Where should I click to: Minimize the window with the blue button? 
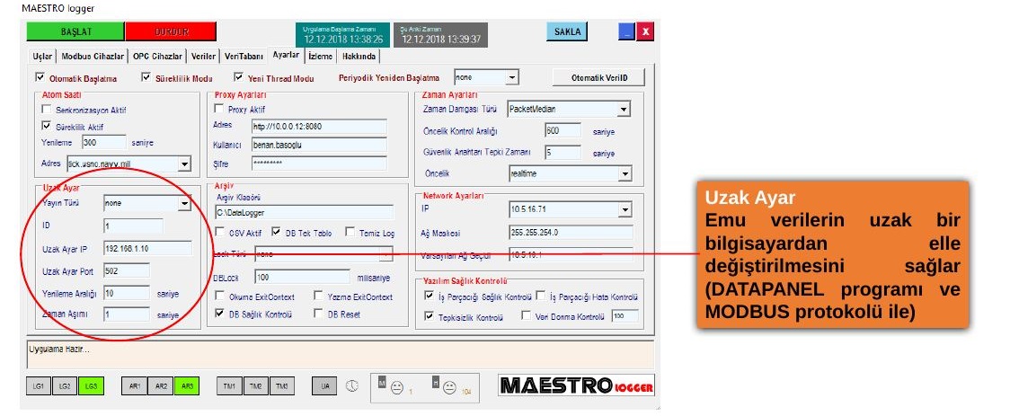[626, 31]
